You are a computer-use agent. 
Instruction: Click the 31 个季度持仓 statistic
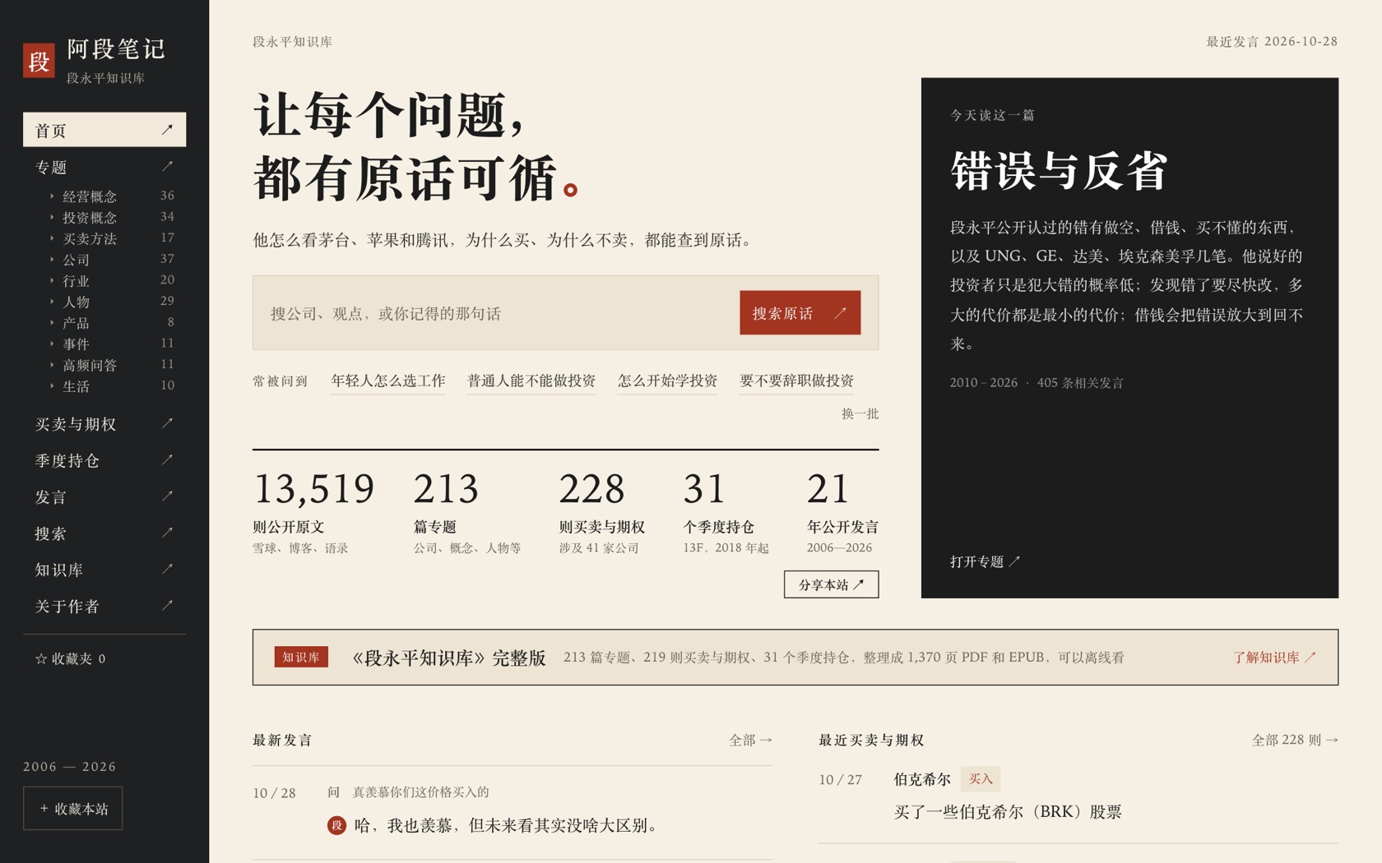(x=726, y=511)
